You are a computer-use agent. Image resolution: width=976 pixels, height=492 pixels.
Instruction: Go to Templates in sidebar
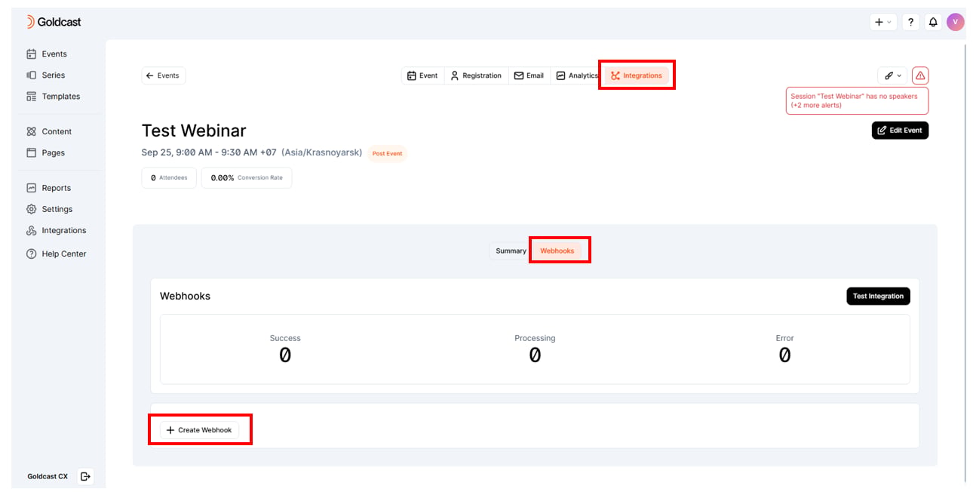(53, 97)
